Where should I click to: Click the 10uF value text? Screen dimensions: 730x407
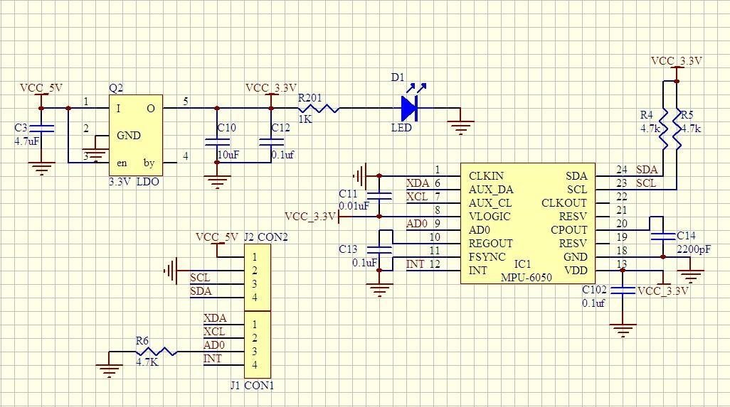[x=228, y=155]
